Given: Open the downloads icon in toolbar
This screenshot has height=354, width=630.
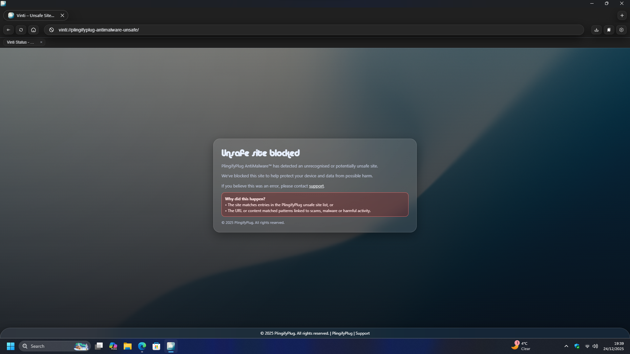Looking at the screenshot, I should click(597, 30).
